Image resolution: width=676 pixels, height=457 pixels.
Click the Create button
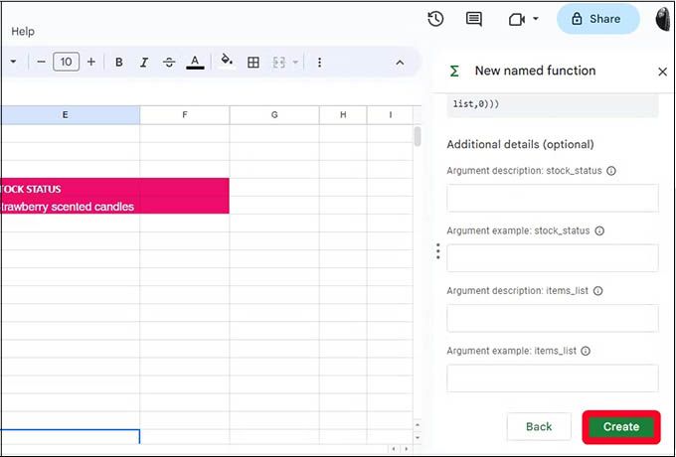[621, 427]
